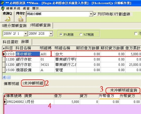The height and width of the screenshot is (114, 141).
Task: Select the 11200 銀行存款 54321 row
Action: (72, 65)
